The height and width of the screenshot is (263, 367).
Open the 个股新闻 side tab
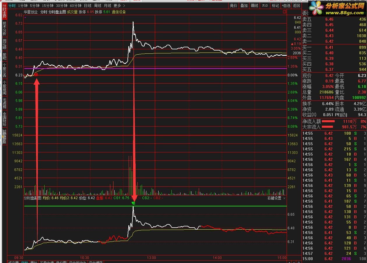tap(4, 88)
